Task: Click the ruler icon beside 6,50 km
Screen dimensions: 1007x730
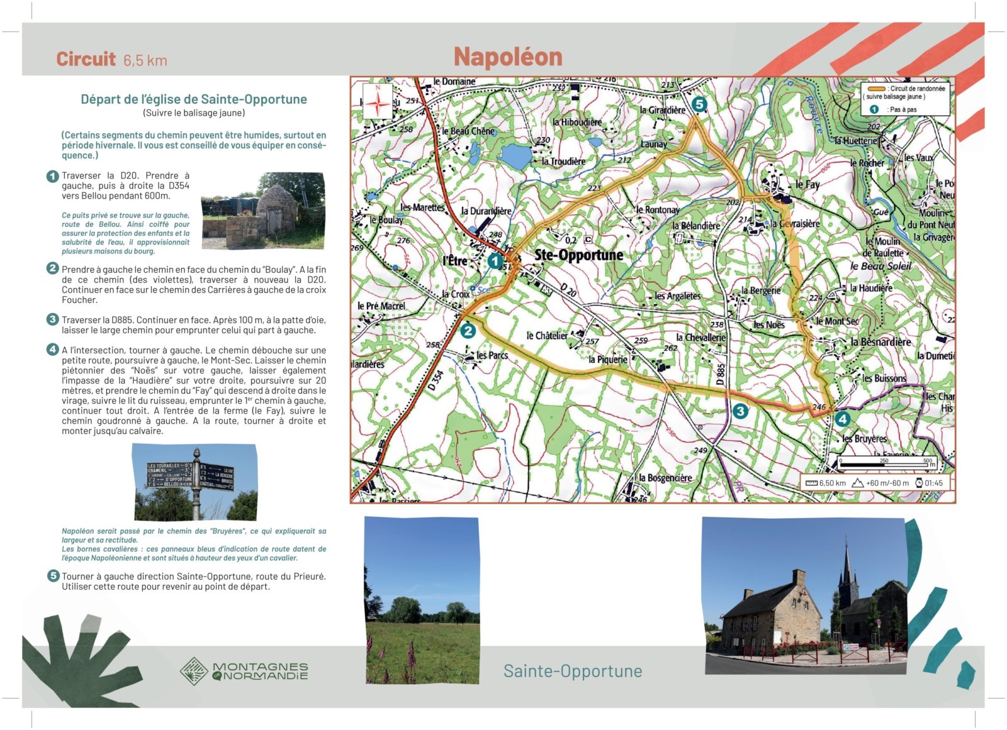Action: [811, 483]
